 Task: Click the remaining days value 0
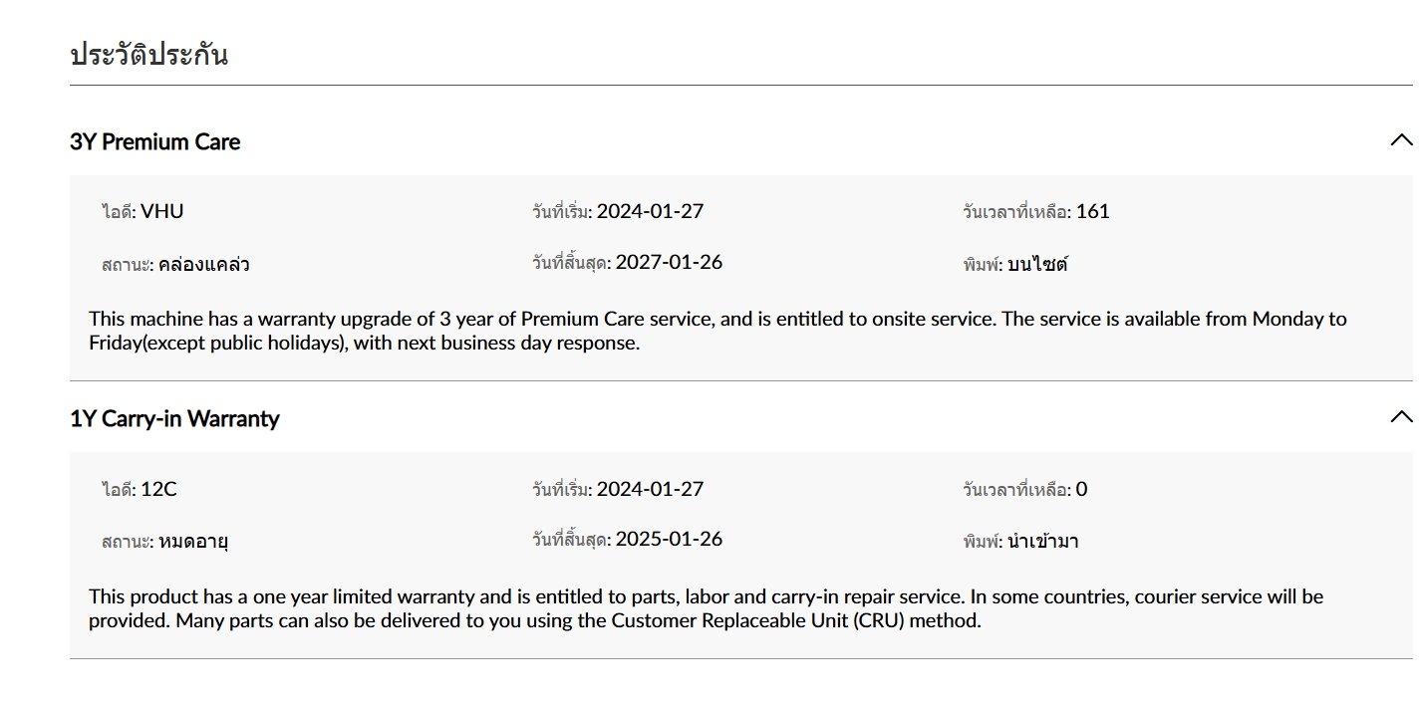tap(1081, 489)
